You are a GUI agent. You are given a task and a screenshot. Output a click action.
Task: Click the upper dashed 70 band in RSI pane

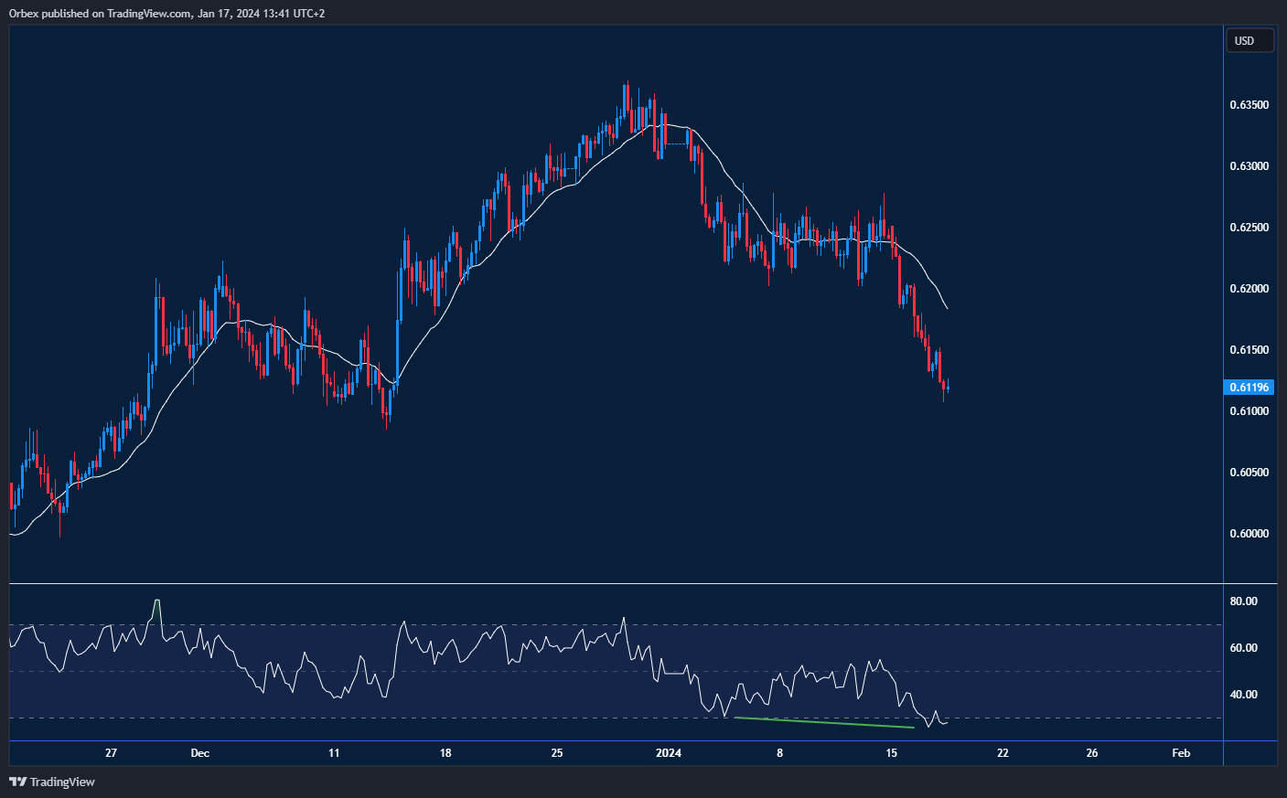[x=549, y=622]
